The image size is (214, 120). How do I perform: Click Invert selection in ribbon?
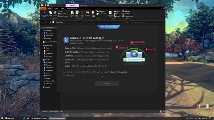(x=128, y=16)
